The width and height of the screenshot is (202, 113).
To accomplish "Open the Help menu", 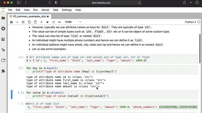I will [x=78, y=10].
